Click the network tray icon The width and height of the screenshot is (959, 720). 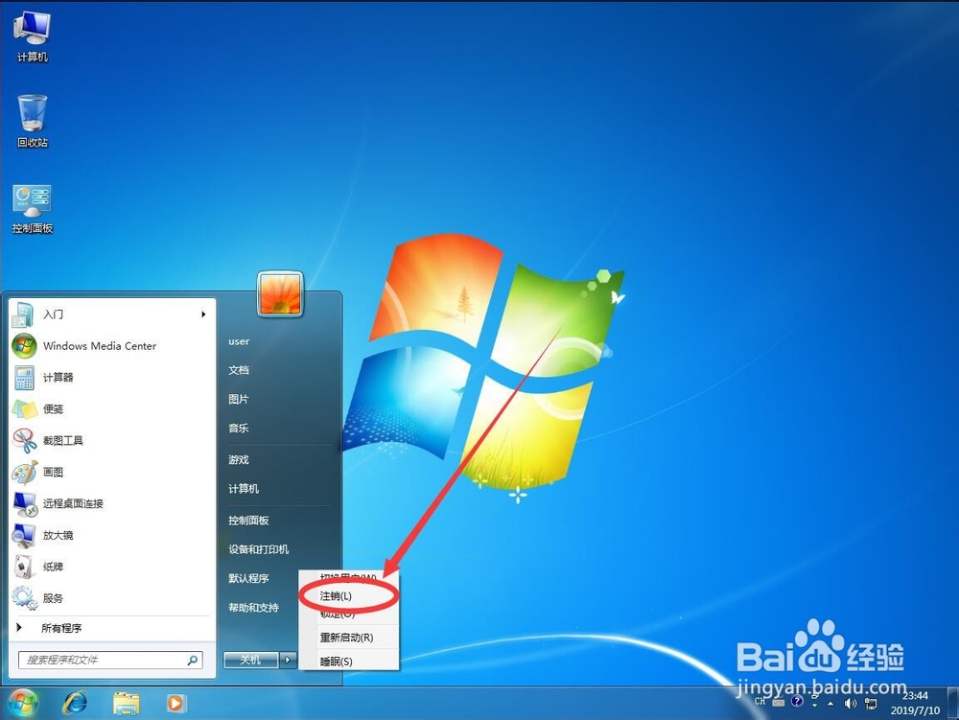tap(871, 704)
